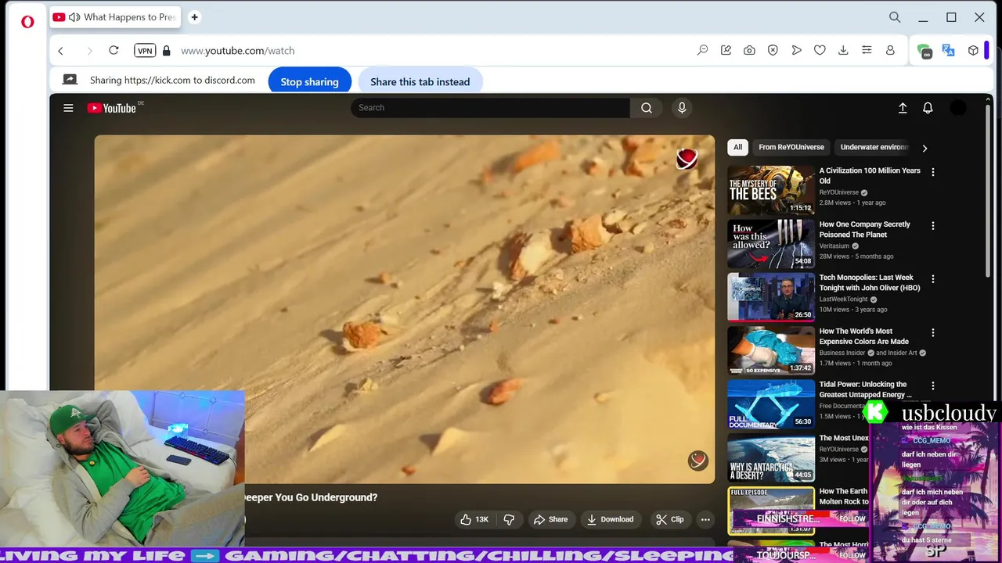Screen dimensions: 1002x563
Task: Select the YouTube browser tab
Action: (114, 17)
